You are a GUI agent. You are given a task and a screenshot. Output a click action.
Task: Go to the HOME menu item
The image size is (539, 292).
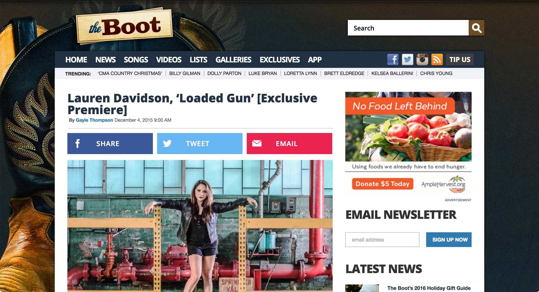click(x=76, y=60)
